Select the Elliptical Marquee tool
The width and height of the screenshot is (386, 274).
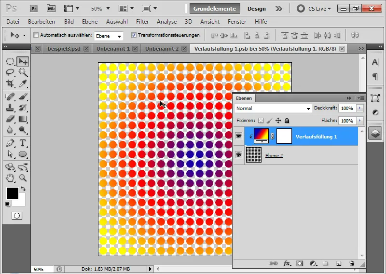(10, 61)
